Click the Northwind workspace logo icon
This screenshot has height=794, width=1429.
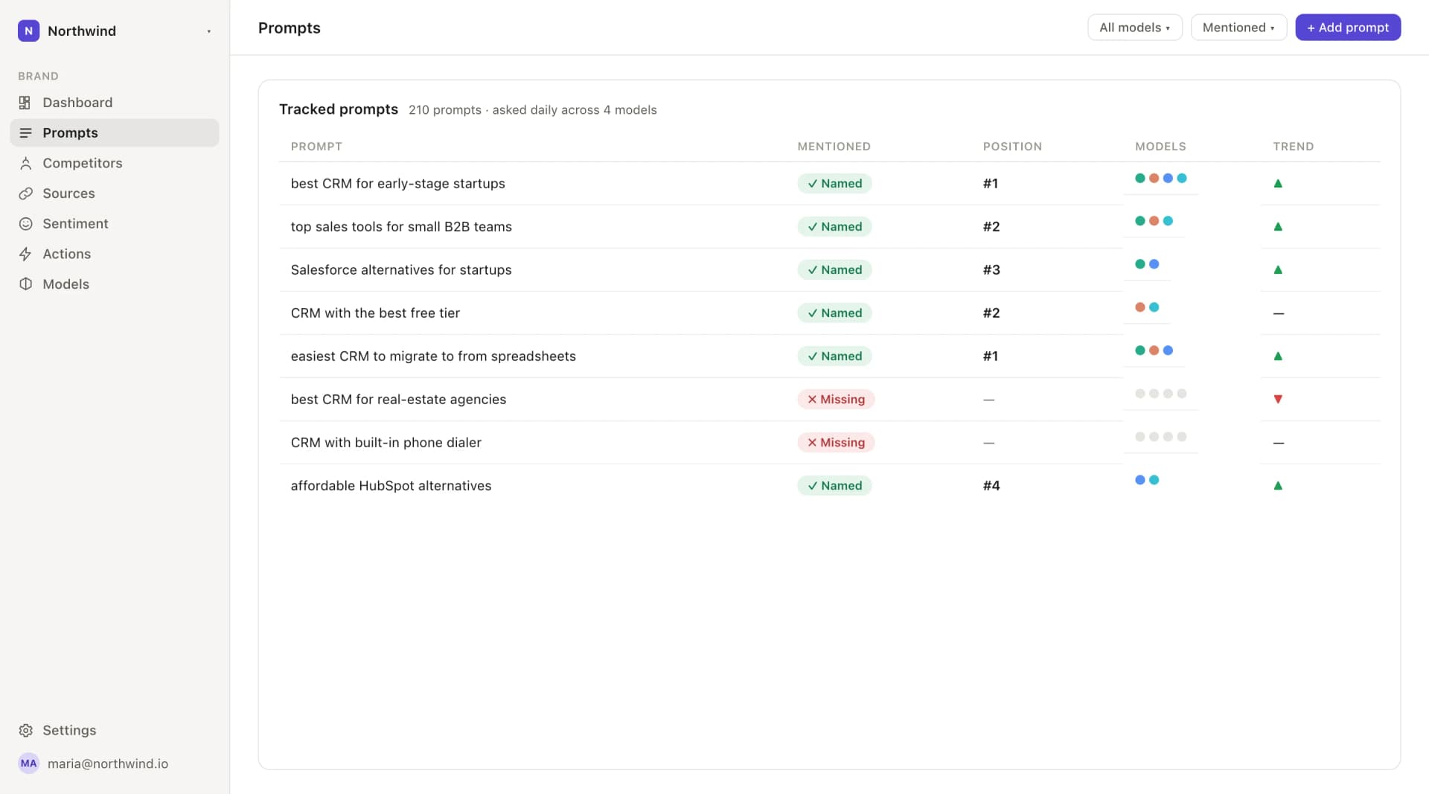(28, 31)
